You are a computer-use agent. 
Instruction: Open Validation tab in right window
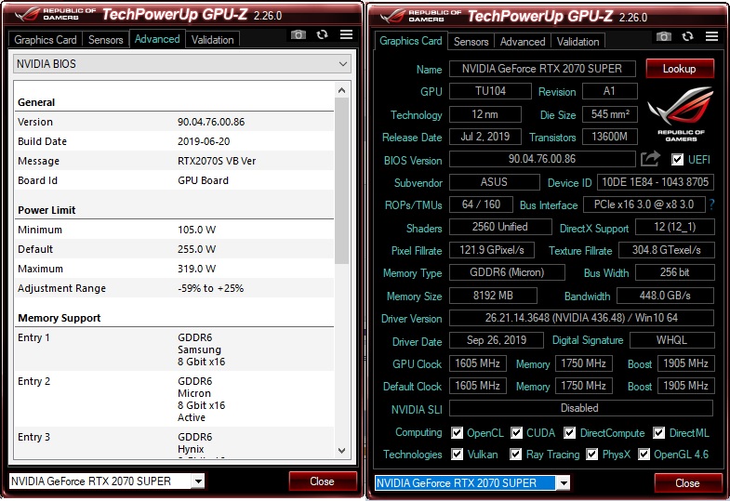pos(578,42)
